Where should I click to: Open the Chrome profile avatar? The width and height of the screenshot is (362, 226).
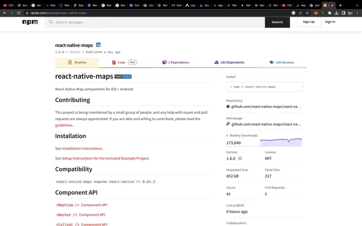pyautogui.click(x=350, y=13)
